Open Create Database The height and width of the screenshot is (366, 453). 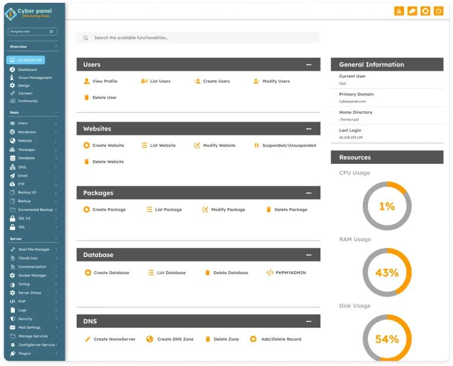[107, 272]
